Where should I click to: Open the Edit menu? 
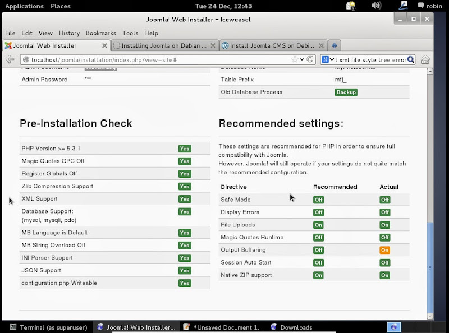pos(27,33)
